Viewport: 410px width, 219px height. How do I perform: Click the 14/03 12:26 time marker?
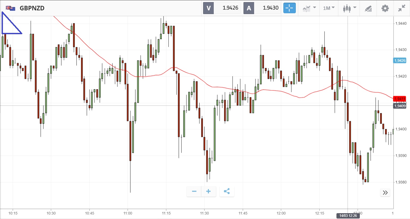pyautogui.click(x=348, y=216)
